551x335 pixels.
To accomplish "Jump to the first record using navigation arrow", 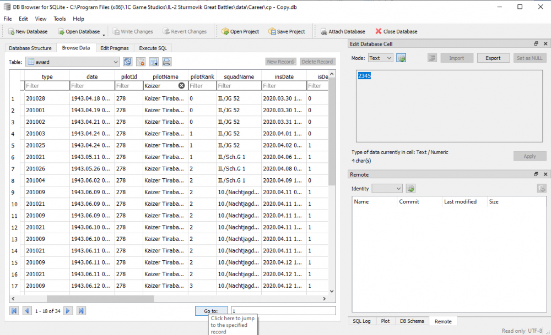I will tap(14, 311).
